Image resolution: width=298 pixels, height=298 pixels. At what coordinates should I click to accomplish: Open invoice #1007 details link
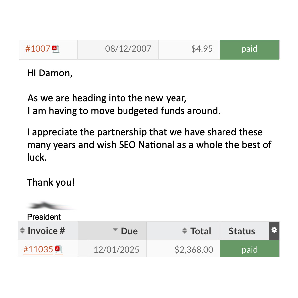(x=37, y=48)
